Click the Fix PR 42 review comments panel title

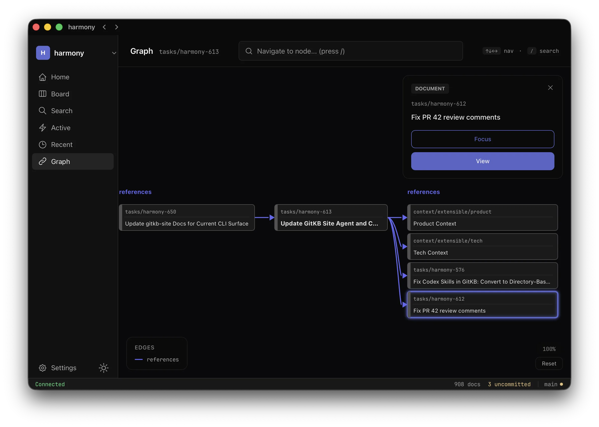point(456,117)
